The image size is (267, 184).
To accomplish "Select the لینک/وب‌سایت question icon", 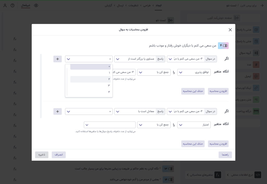I will click(x=256, y=88).
